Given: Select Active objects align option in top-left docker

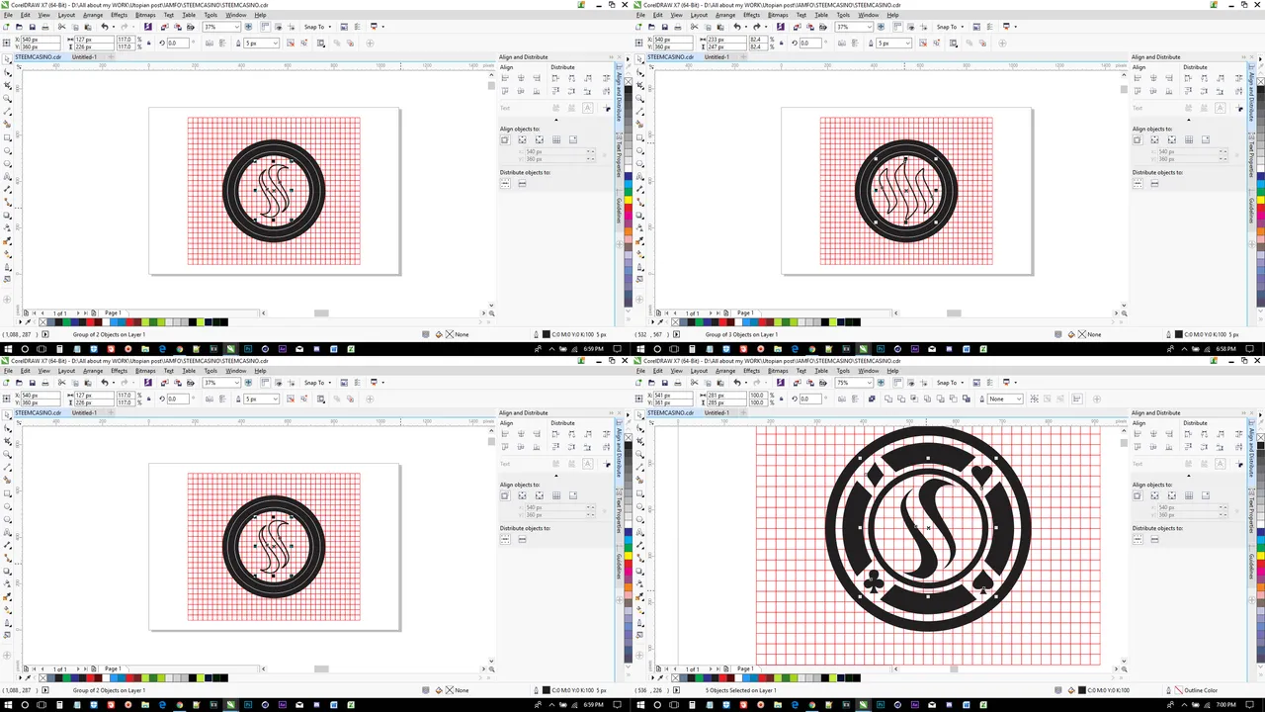Looking at the screenshot, I should point(505,139).
